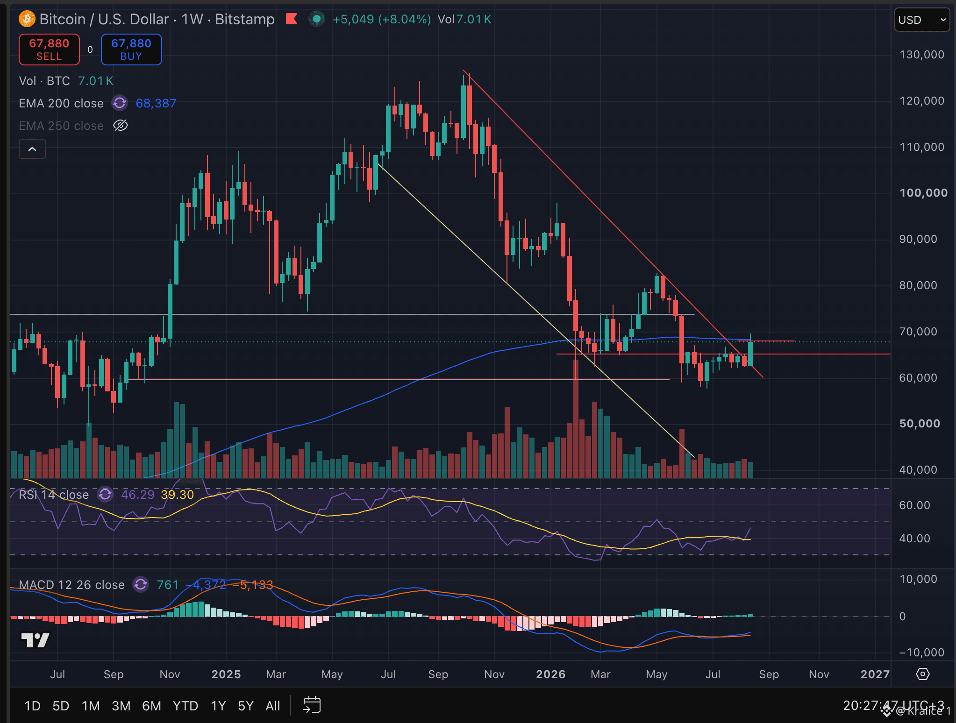Click the −10,000 label on MACD axis

pos(922,652)
